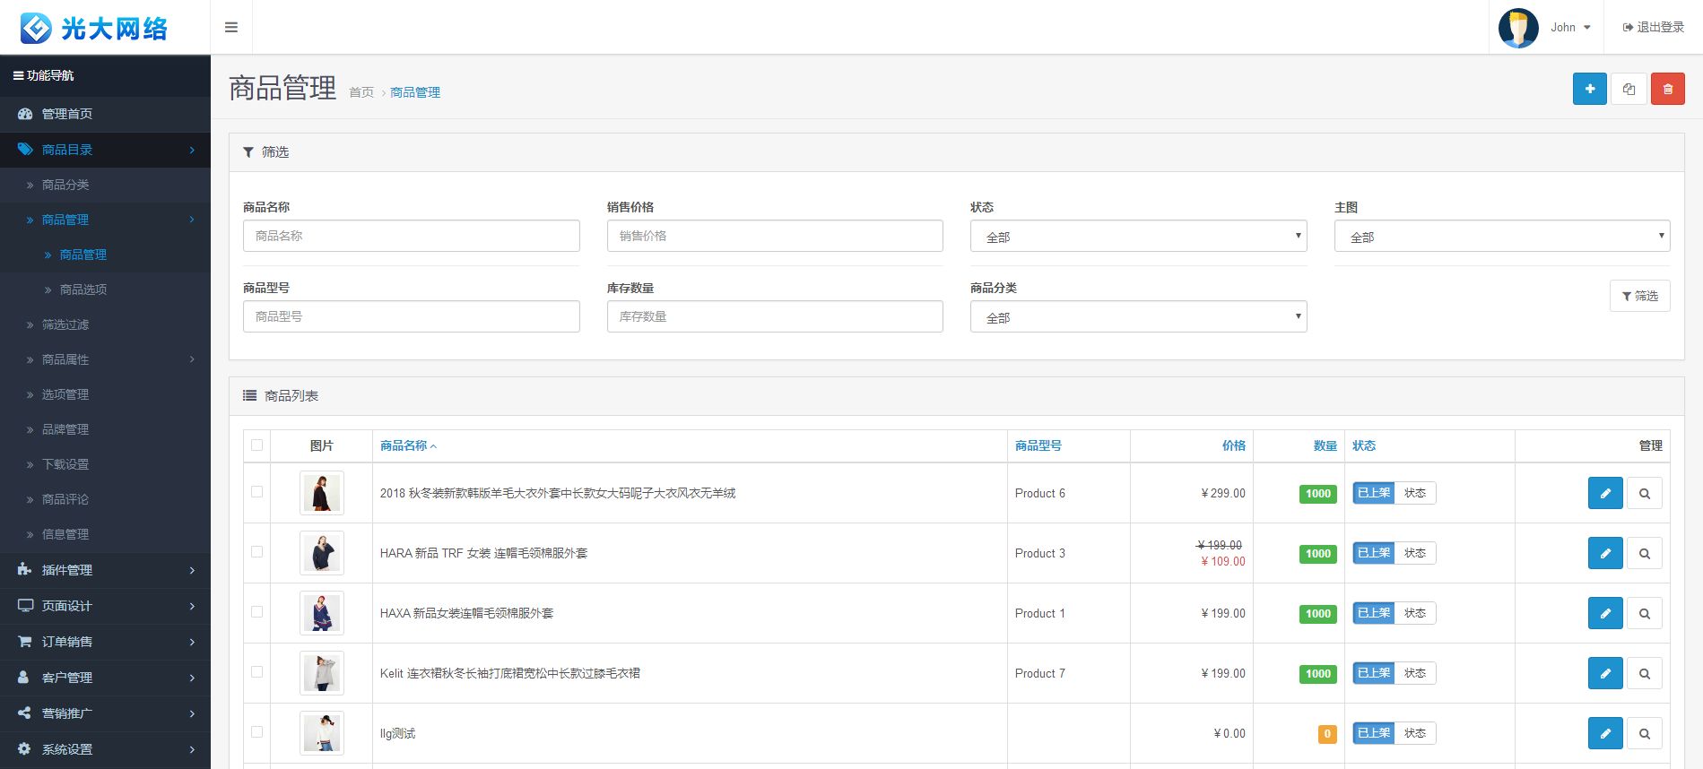Viewport: 1703px width, 769px height.
Task: Click magnifier preview icon for Product 3 row
Action: coord(1644,554)
